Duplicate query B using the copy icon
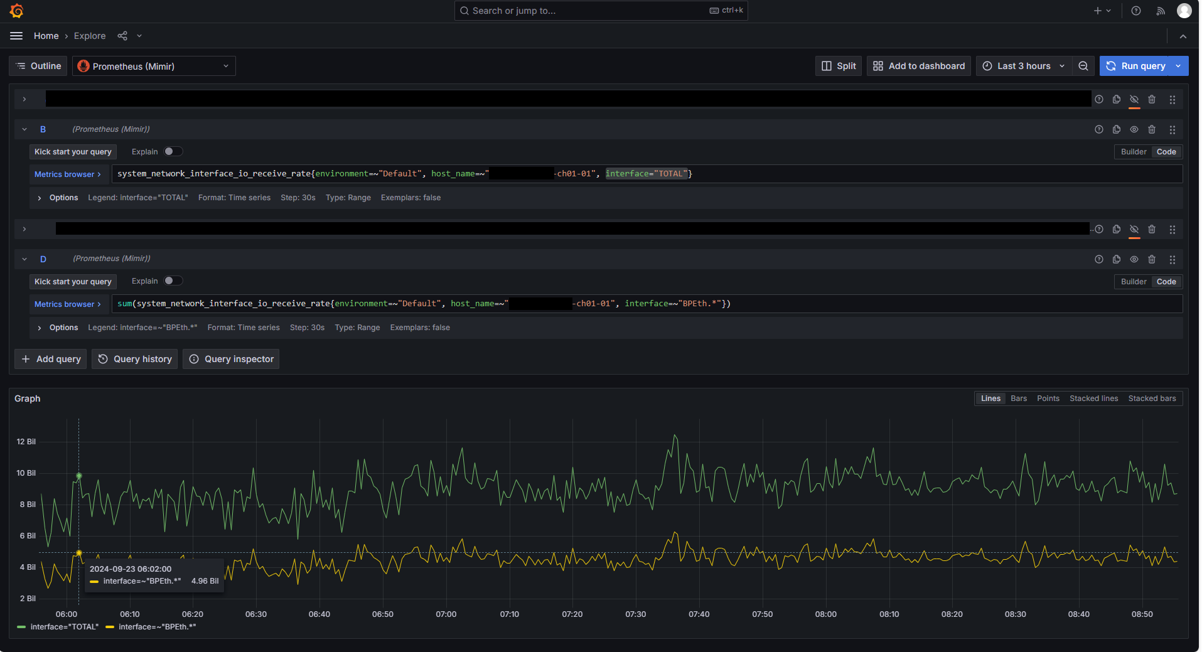 coord(1116,129)
